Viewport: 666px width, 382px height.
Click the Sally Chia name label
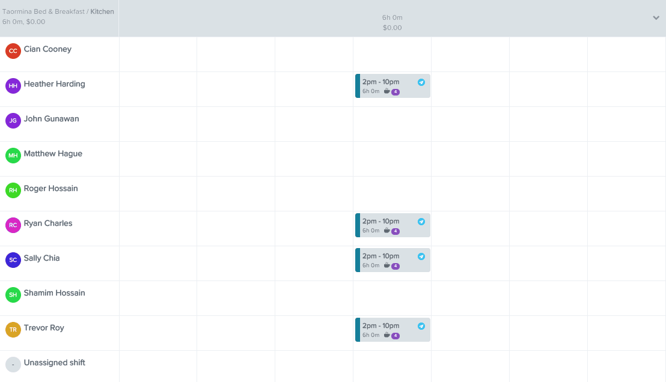[41, 258]
